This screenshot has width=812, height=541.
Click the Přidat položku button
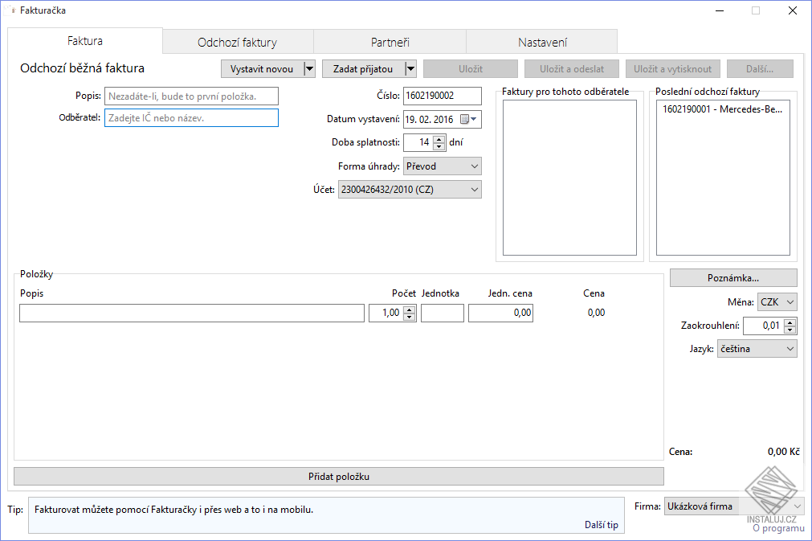coord(339,476)
